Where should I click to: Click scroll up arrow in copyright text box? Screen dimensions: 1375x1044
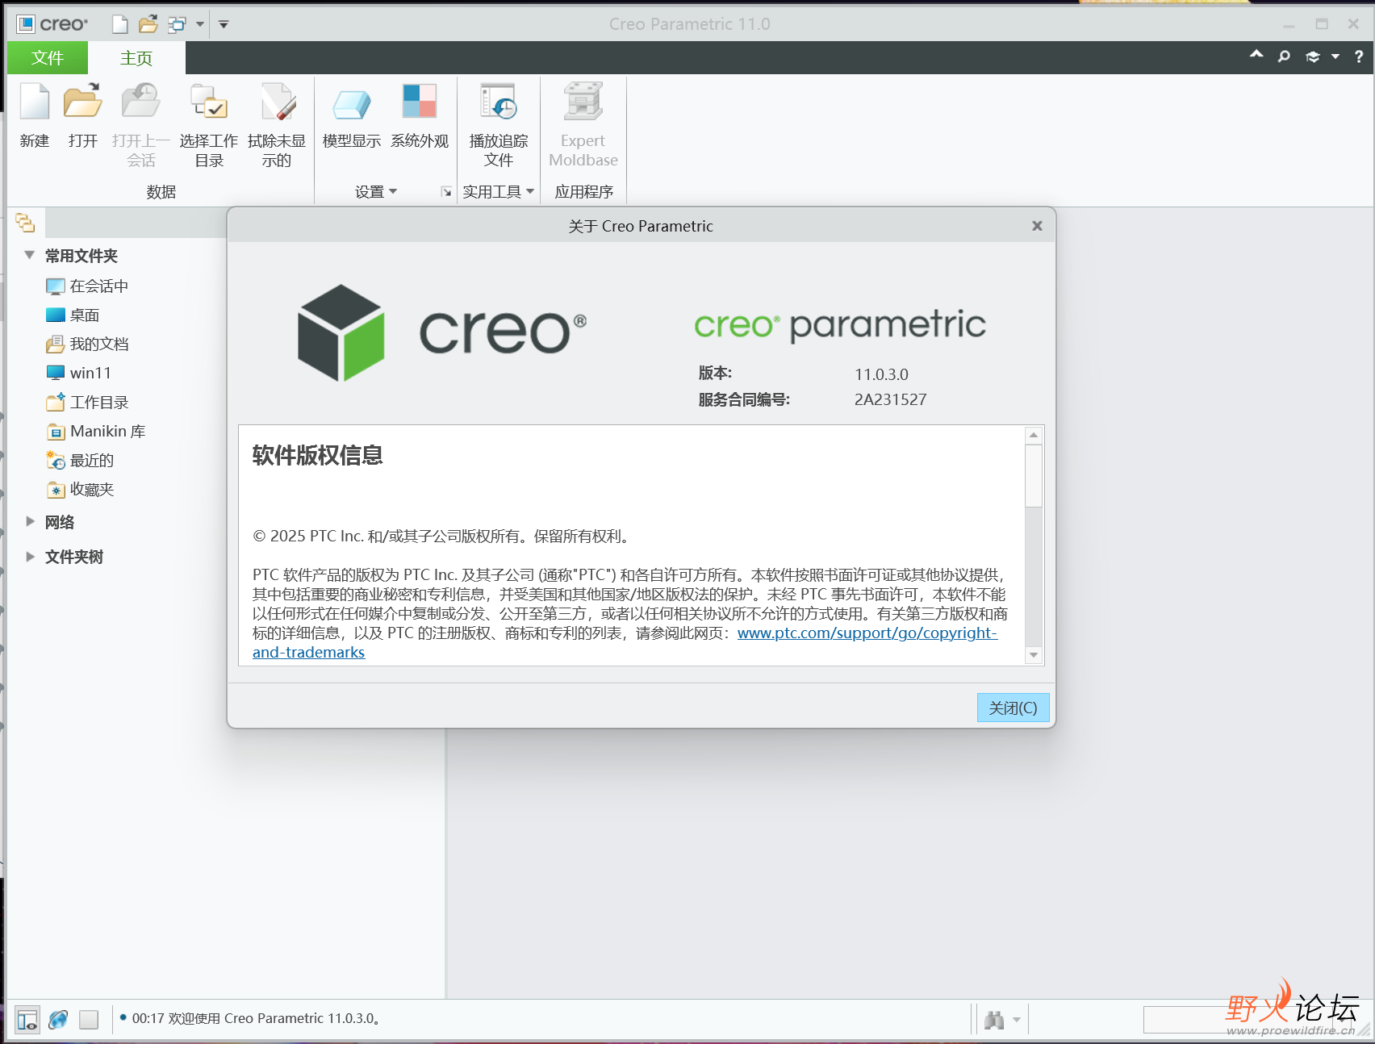coord(1033,435)
